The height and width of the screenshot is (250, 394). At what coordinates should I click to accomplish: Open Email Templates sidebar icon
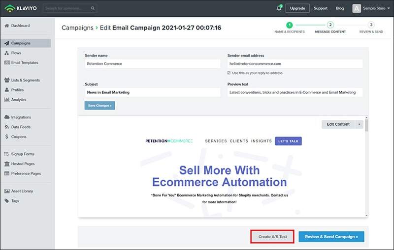click(7, 63)
